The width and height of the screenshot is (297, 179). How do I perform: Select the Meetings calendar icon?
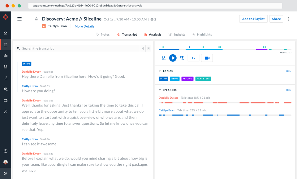click(5, 44)
